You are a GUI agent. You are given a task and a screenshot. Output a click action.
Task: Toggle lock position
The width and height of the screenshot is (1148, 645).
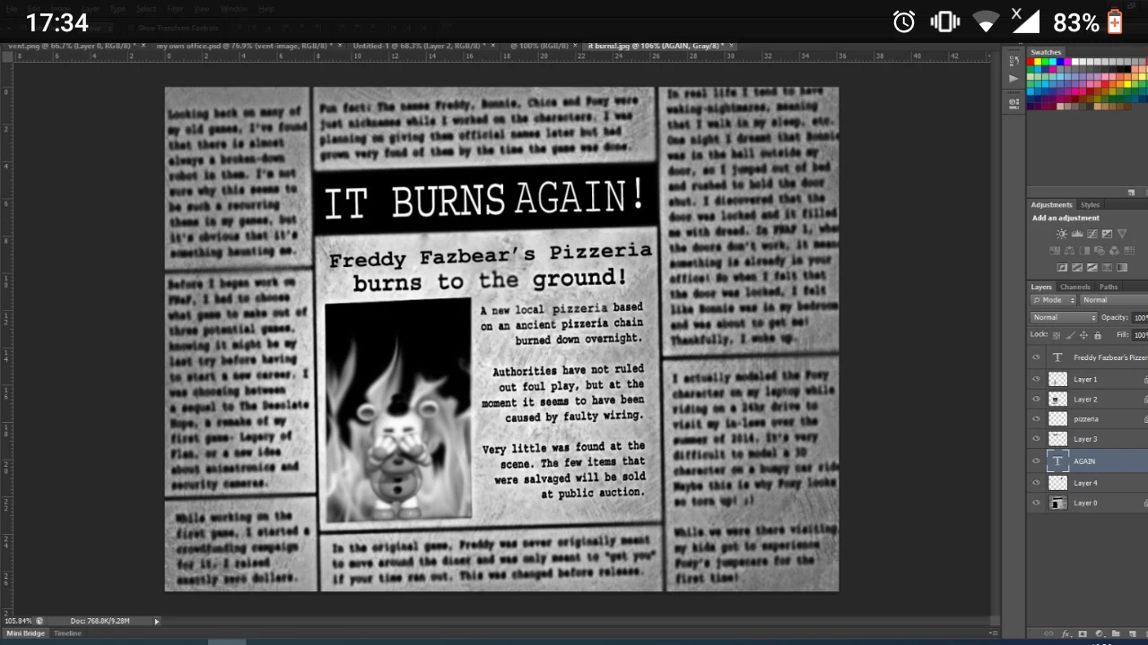pos(1083,335)
